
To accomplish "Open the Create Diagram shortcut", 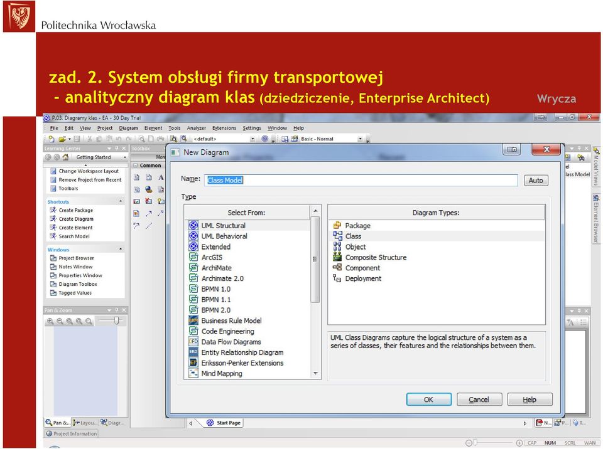I will [76, 219].
